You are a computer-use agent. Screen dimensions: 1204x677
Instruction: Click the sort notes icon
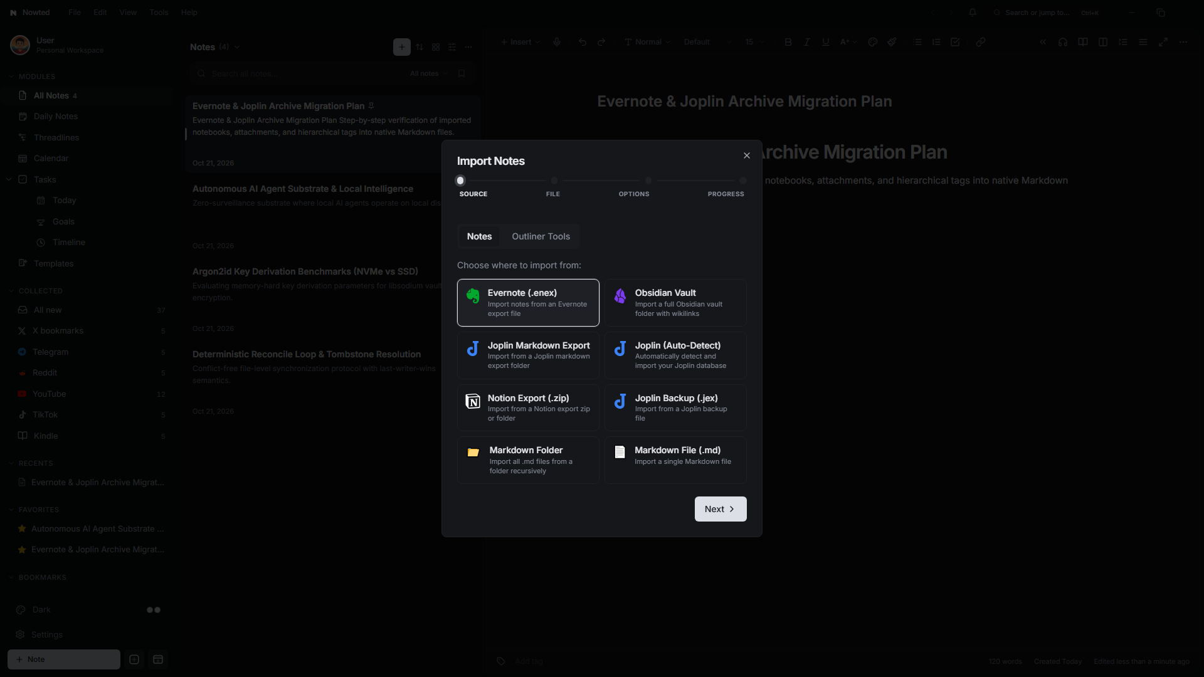click(420, 47)
